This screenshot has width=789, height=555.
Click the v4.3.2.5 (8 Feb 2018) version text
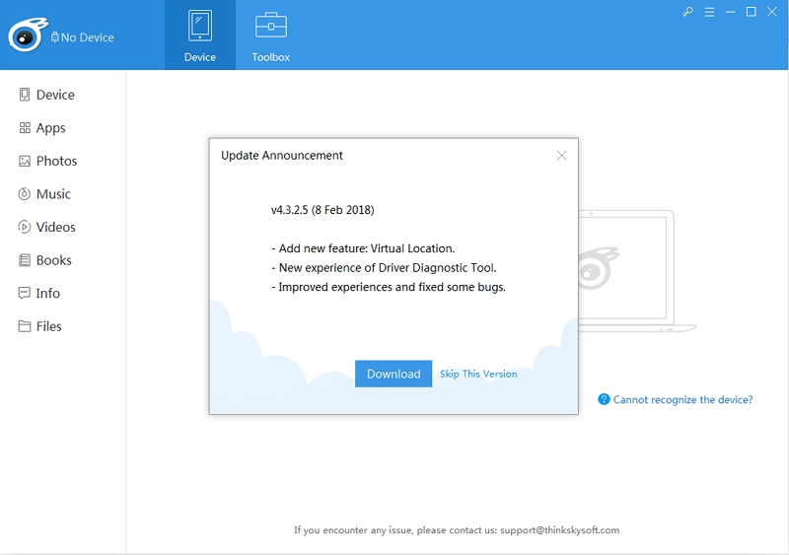click(323, 210)
